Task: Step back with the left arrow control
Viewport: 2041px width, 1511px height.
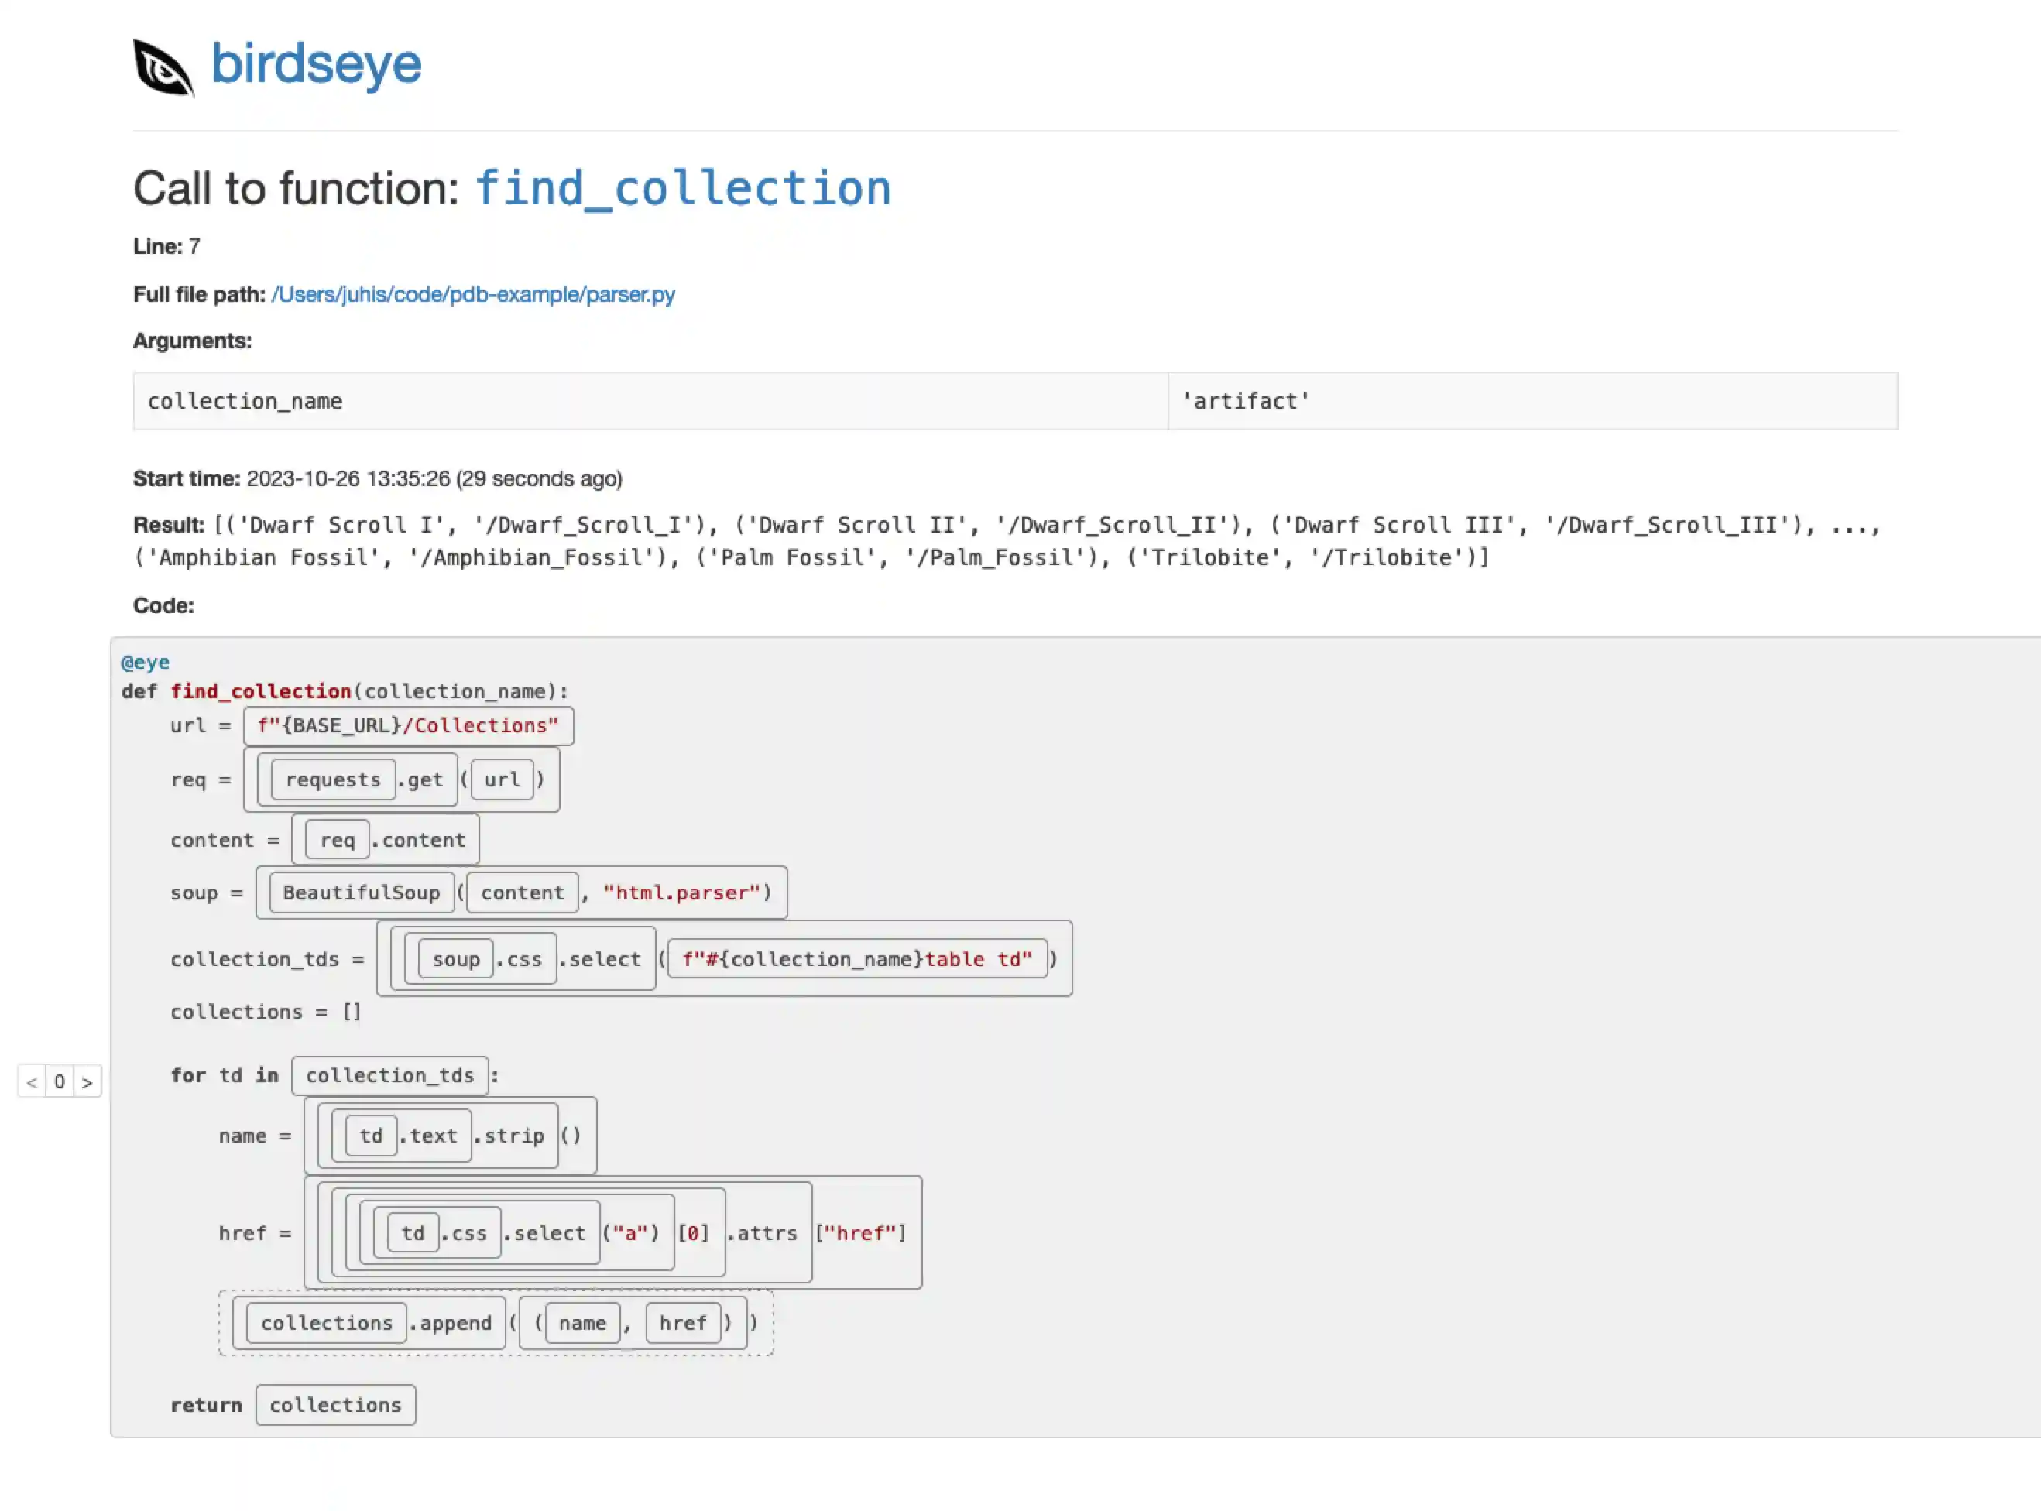Action: coord(33,1081)
